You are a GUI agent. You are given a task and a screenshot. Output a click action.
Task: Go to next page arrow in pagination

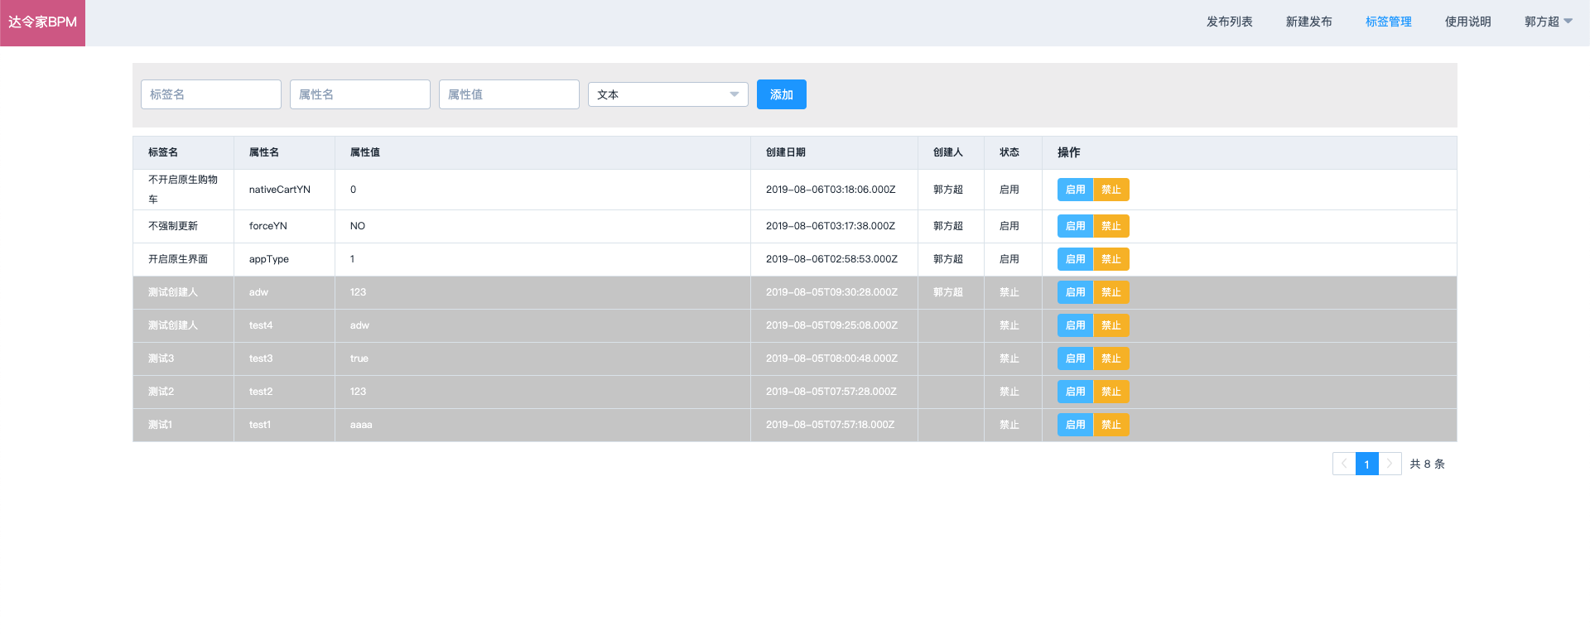(1390, 464)
